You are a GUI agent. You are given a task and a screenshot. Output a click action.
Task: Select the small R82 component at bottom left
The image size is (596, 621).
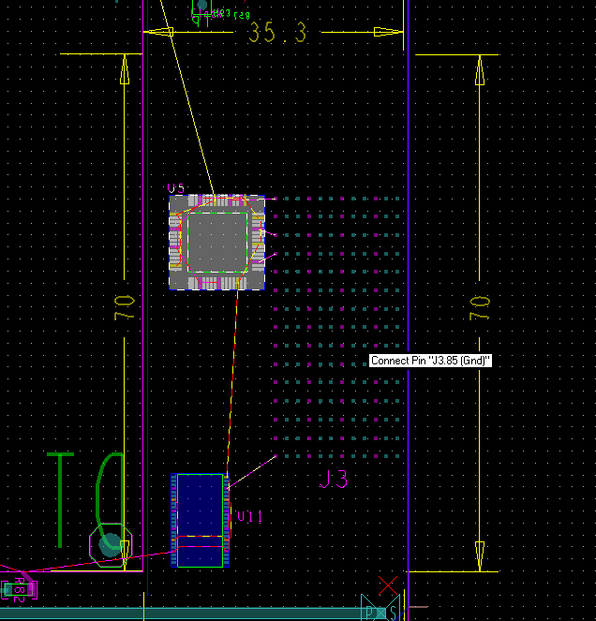pyautogui.click(x=19, y=589)
